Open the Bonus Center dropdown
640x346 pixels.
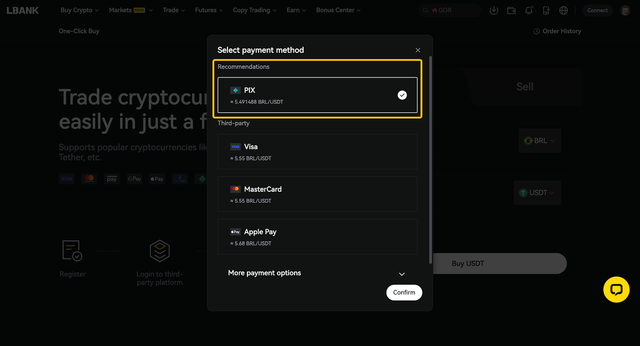[338, 10]
